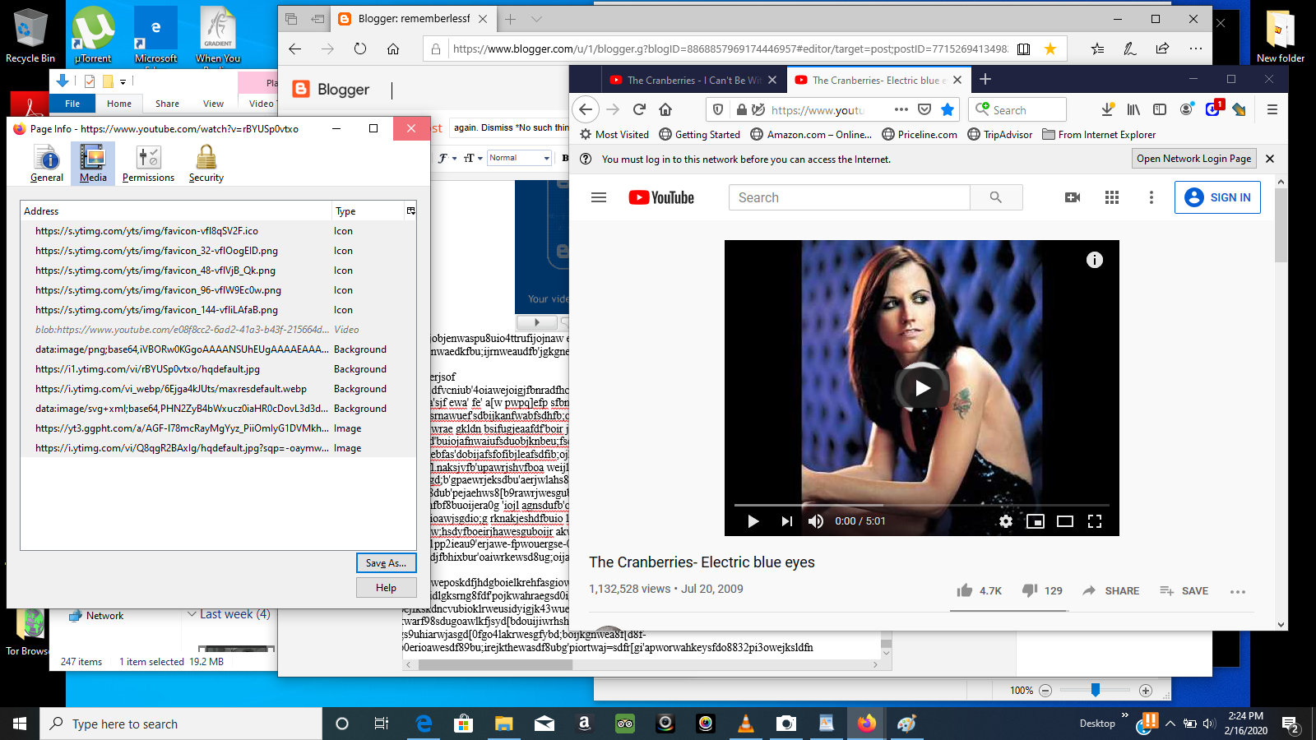1316x740 pixels.
Task: Open YouTube settings three-dot menu
Action: click(1151, 197)
